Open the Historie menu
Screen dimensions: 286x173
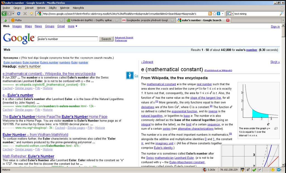[x=41, y=8]
